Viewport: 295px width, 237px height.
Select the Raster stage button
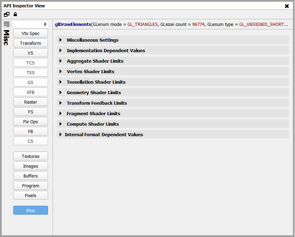[x=30, y=102]
